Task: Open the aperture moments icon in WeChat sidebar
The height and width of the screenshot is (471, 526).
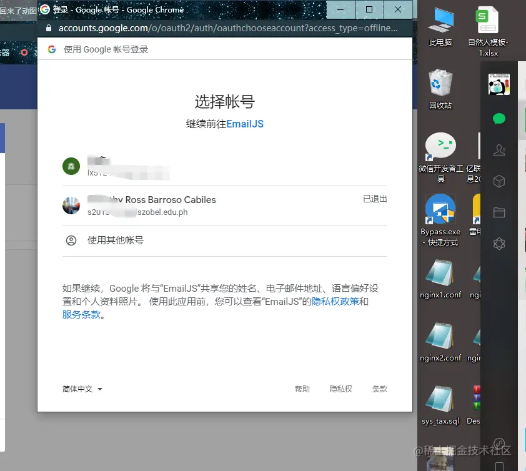Action: point(499,244)
